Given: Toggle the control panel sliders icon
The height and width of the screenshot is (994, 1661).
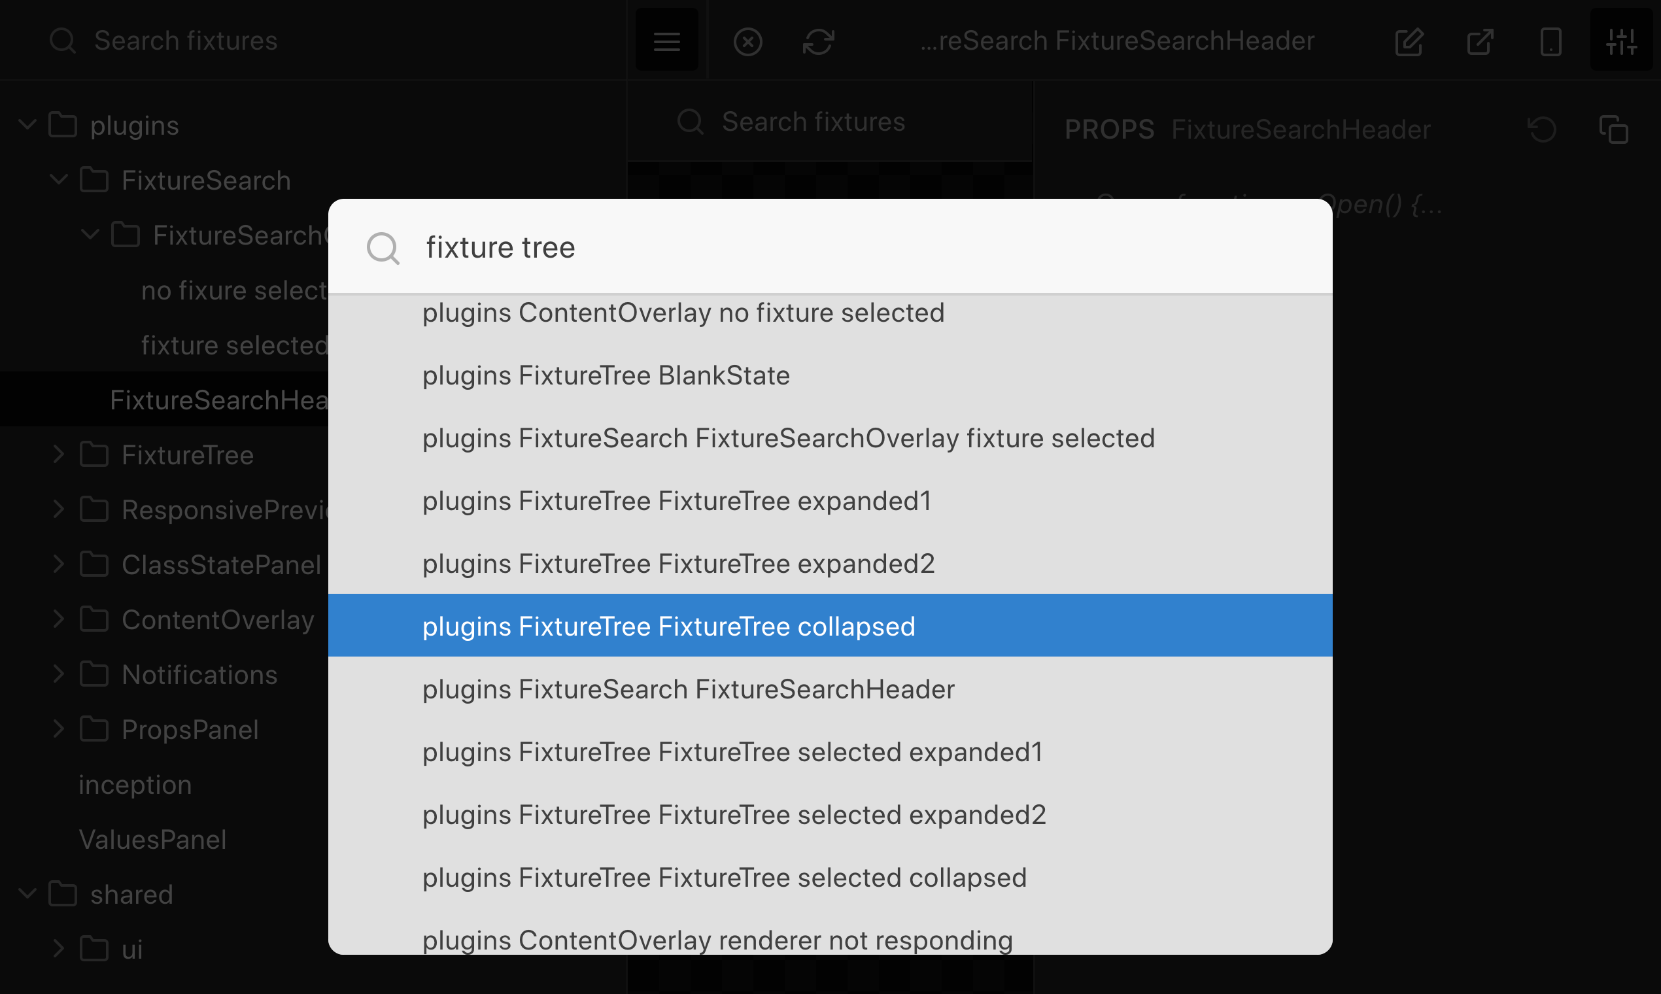Looking at the screenshot, I should [1622, 42].
